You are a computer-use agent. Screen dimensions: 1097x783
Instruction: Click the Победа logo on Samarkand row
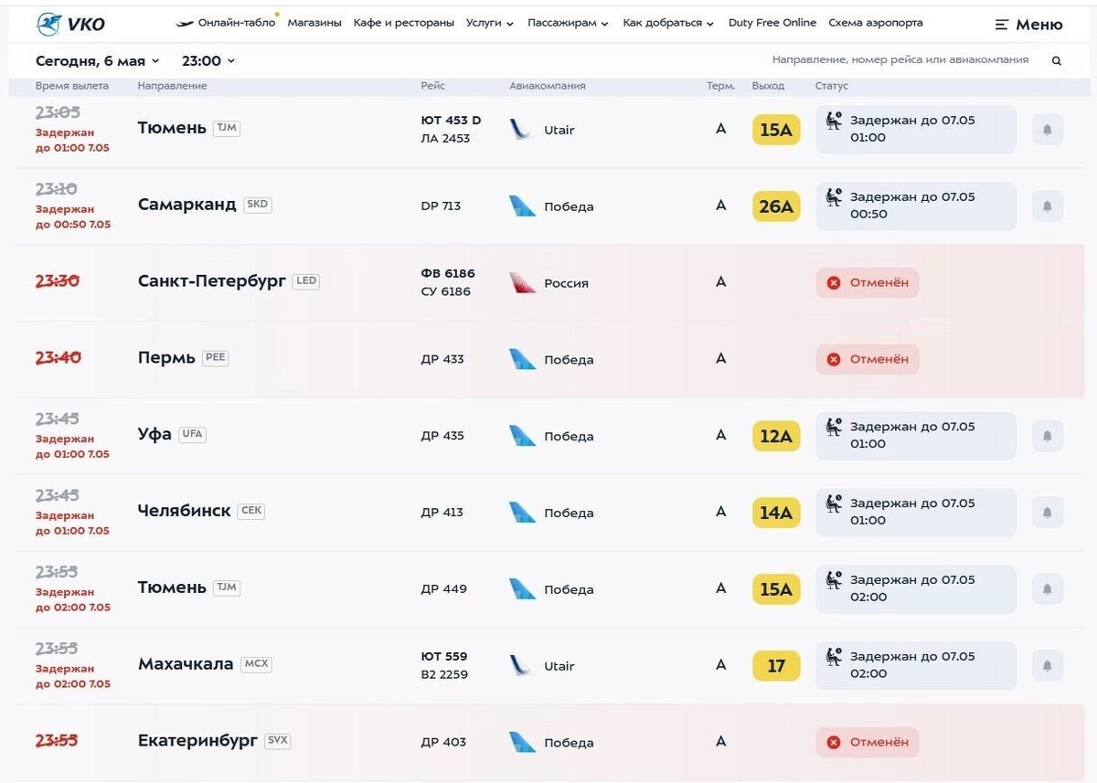(x=522, y=206)
